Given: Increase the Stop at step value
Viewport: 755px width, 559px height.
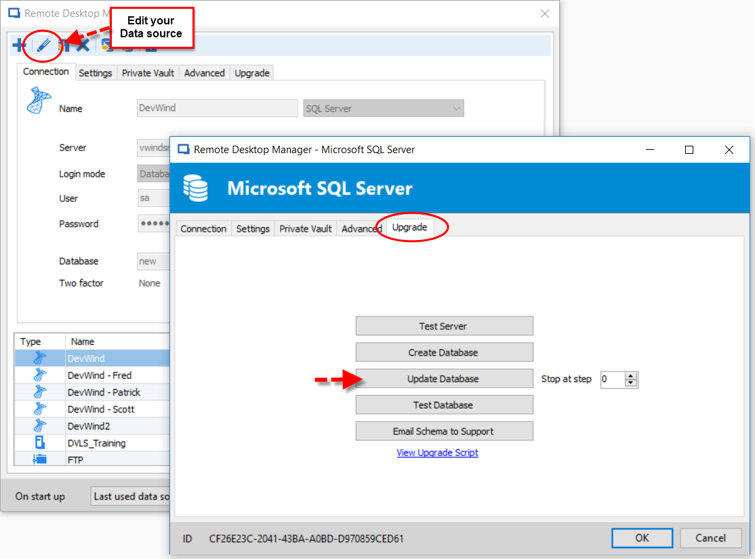Looking at the screenshot, I should [631, 376].
